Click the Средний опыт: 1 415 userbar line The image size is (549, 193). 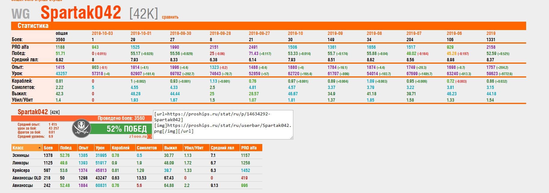[37, 124]
